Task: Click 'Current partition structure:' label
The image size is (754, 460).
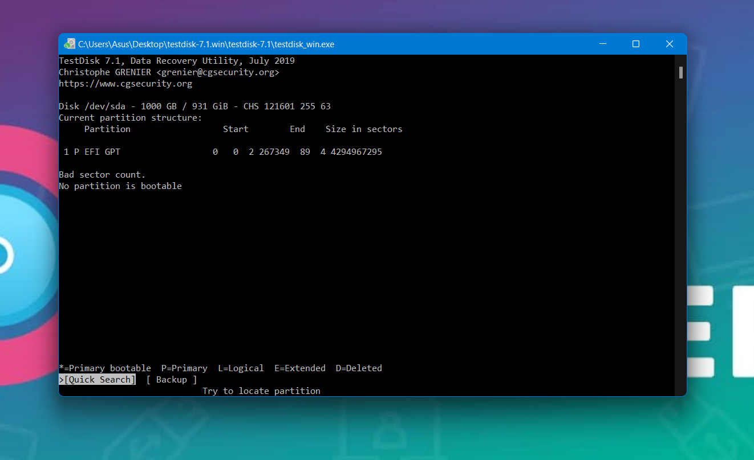Action: point(131,118)
